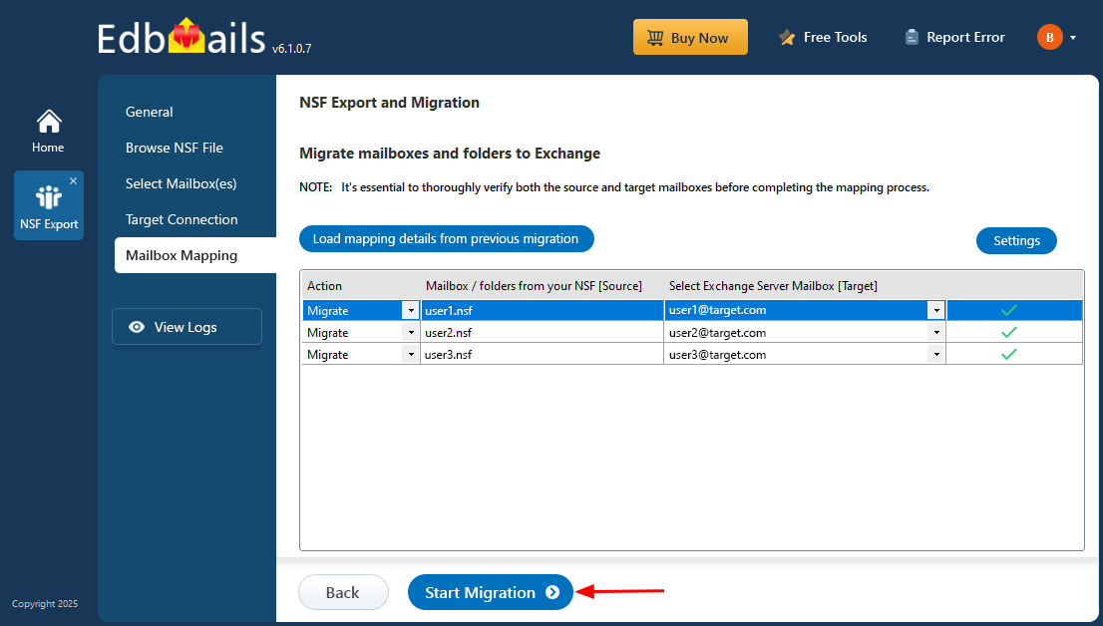Open the Browse NSF File step

[x=175, y=148]
